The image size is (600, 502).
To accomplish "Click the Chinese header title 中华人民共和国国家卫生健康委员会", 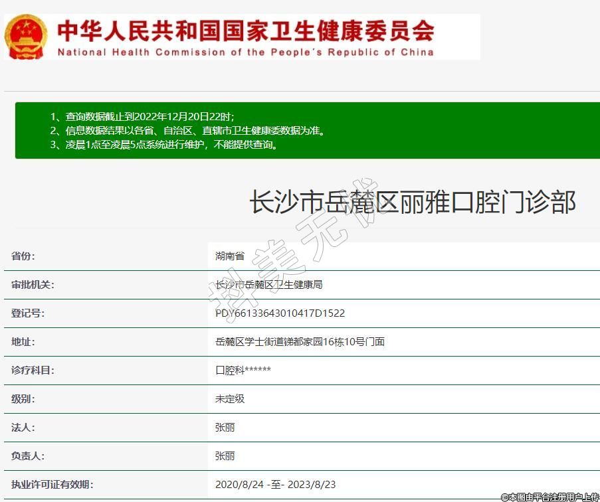I will point(245,30).
